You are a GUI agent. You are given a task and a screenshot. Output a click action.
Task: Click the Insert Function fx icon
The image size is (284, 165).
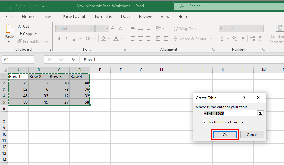click(73, 59)
